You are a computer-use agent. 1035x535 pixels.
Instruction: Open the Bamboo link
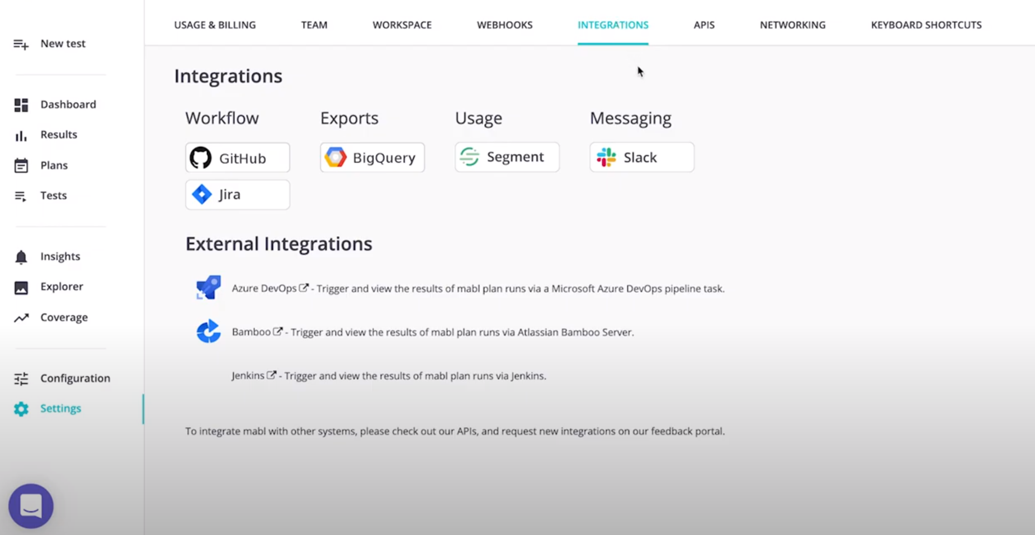coord(251,332)
